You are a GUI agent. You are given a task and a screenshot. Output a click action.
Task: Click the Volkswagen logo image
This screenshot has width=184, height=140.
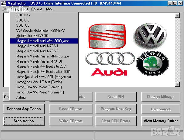click(151, 35)
